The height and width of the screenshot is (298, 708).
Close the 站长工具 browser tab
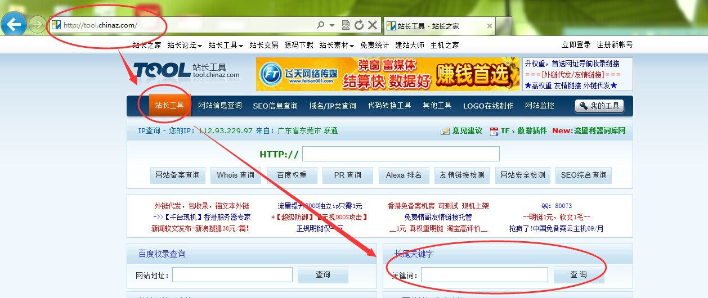(x=490, y=26)
